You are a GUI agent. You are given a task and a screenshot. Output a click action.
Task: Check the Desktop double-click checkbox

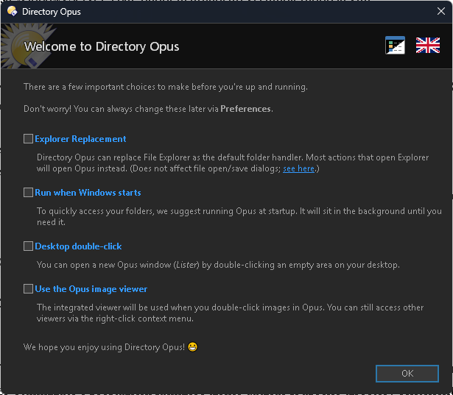[x=28, y=246]
